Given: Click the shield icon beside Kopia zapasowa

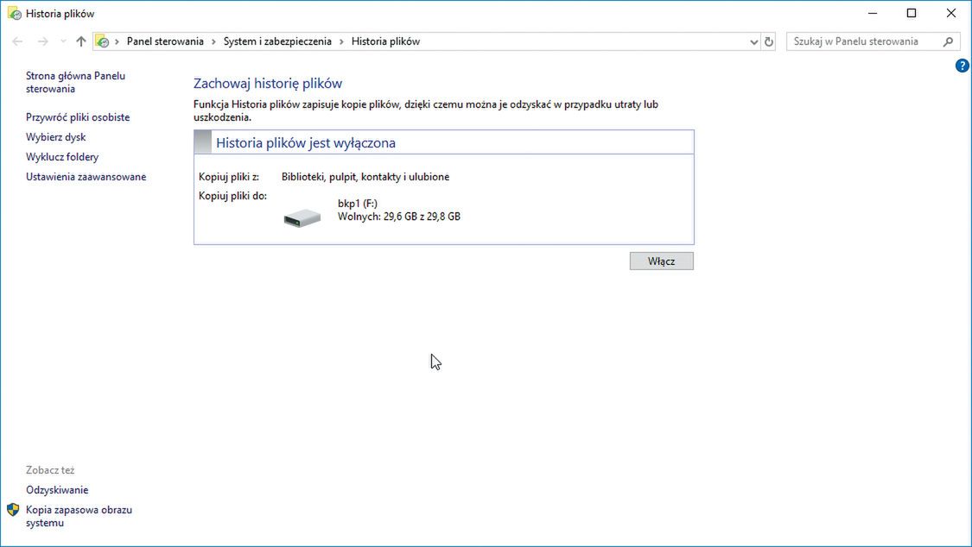Looking at the screenshot, I should (13, 510).
